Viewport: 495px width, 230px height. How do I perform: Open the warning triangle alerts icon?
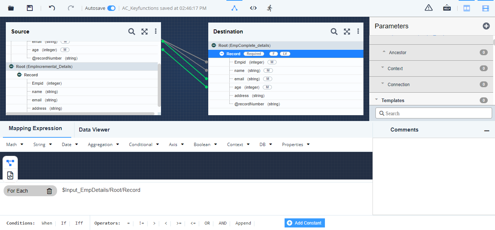[x=428, y=8]
